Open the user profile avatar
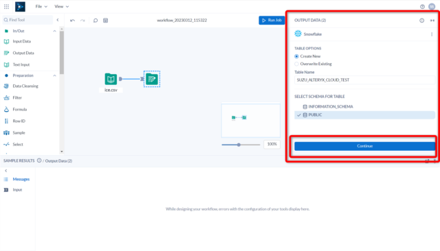Screen dimensions: 440x251 click(432, 6)
